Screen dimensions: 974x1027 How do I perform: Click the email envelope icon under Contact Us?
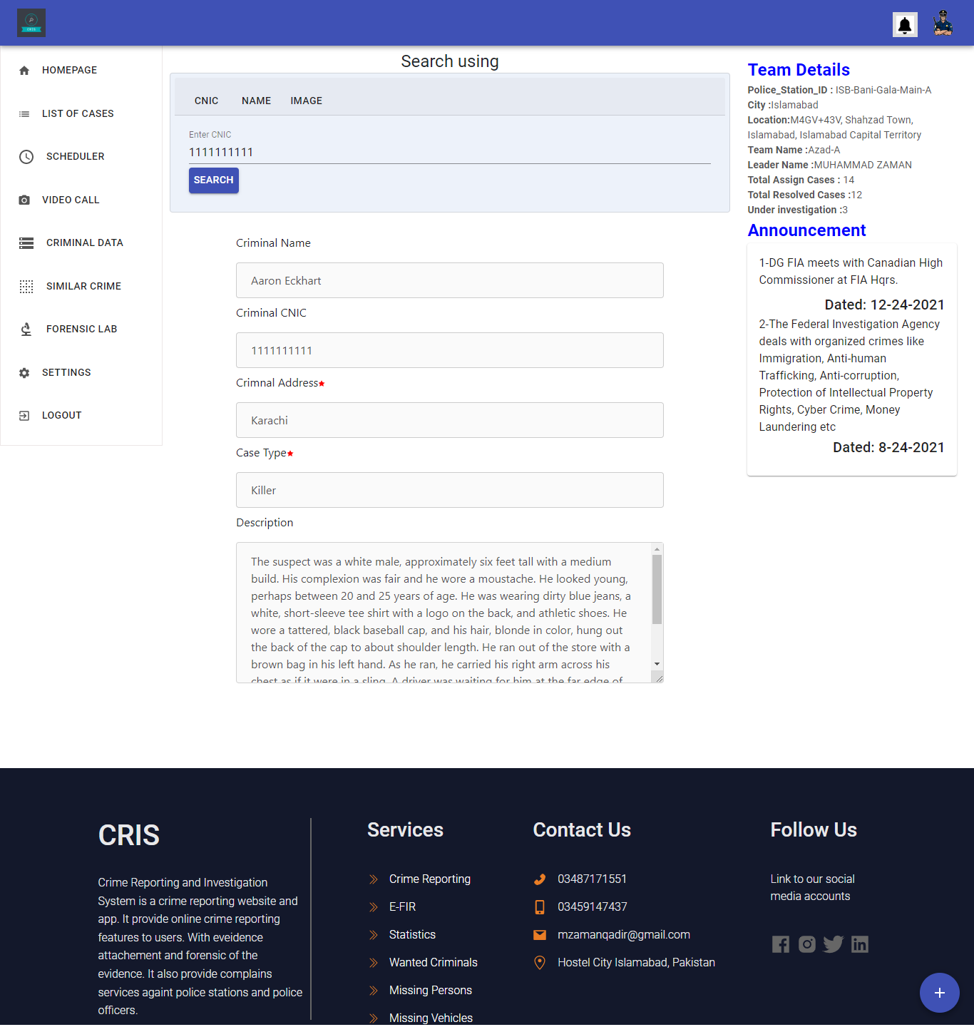pyautogui.click(x=540, y=934)
